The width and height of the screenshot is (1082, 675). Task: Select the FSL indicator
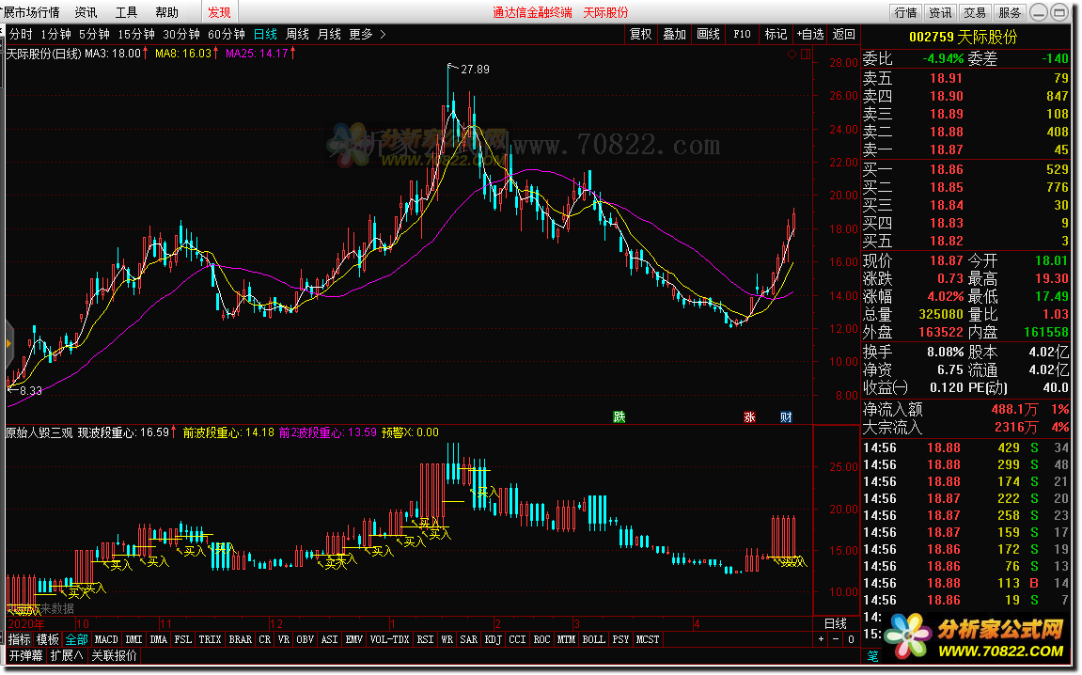coord(183,640)
